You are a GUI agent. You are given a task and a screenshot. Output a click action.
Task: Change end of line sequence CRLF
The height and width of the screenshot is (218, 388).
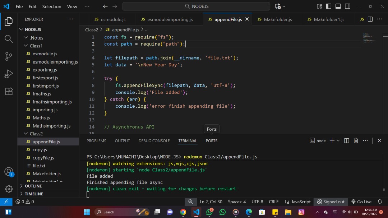[x=274, y=202]
